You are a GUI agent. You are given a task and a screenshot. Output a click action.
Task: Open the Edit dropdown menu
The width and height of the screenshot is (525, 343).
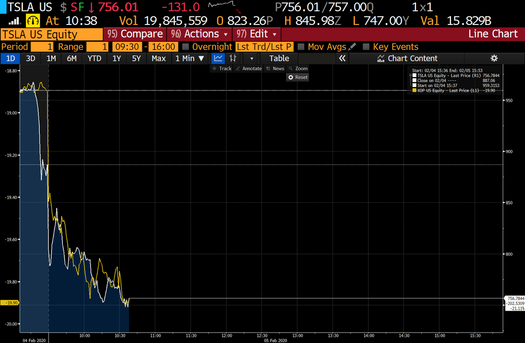point(257,34)
